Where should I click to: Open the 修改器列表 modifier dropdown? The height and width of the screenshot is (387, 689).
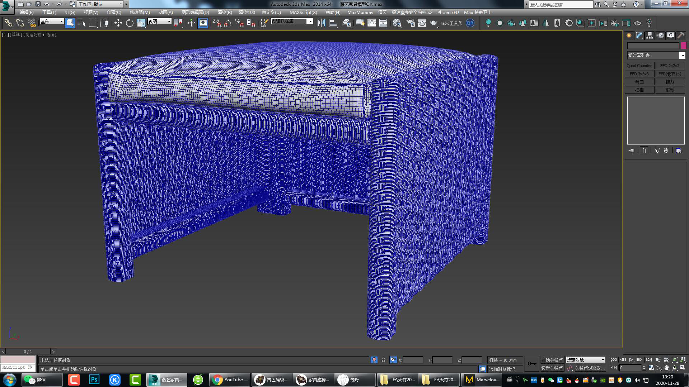[x=656, y=56]
